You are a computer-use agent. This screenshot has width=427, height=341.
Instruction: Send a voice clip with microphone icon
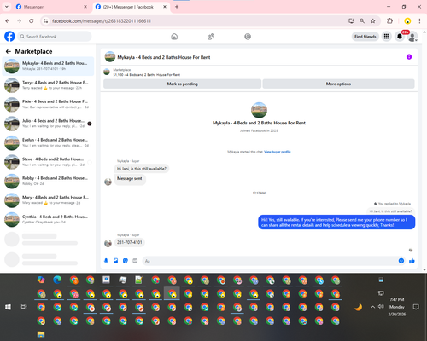point(106,261)
